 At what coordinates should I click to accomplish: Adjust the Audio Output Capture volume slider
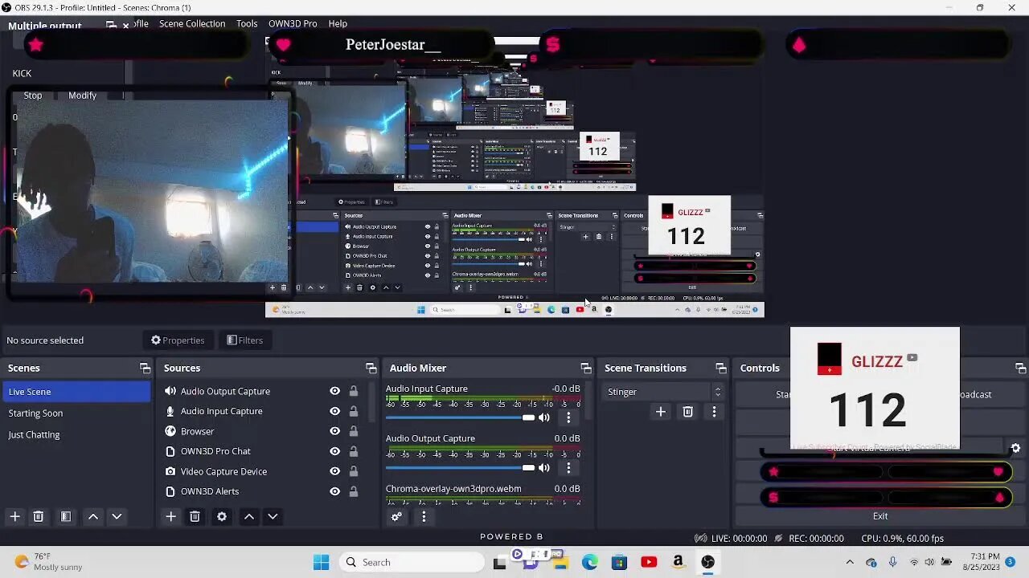pyautogui.click(x=461, y=467)
